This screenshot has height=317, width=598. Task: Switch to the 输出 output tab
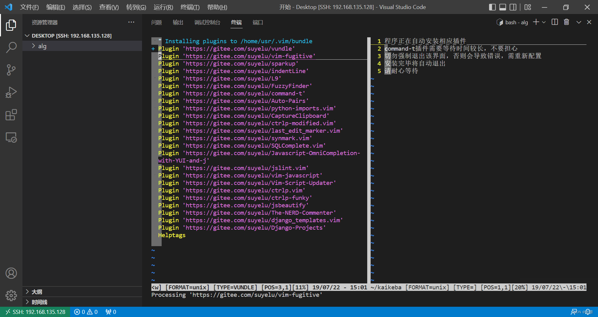pyautogui.click(x=178, y=22)
